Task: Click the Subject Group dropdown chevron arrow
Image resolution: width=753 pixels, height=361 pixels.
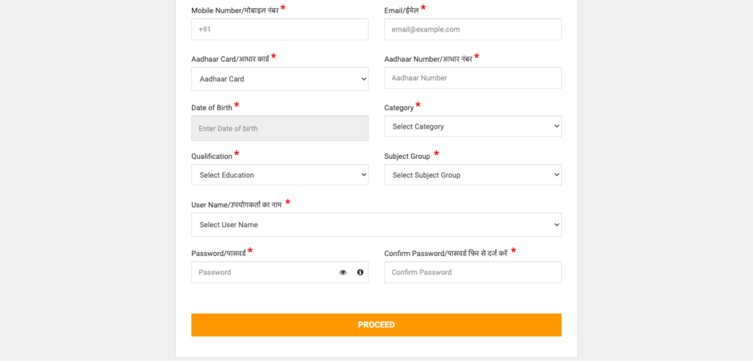Action: point(557,175)
